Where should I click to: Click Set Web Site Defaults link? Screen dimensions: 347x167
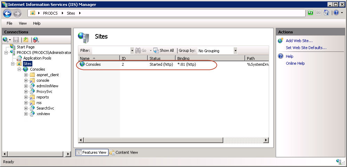tap(306, 48)
